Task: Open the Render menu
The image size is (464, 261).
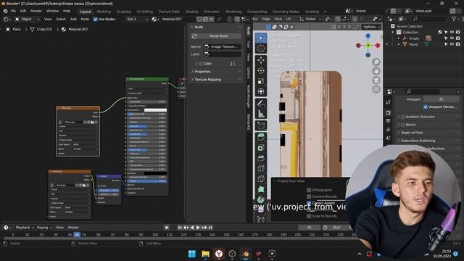Action: 36,12
